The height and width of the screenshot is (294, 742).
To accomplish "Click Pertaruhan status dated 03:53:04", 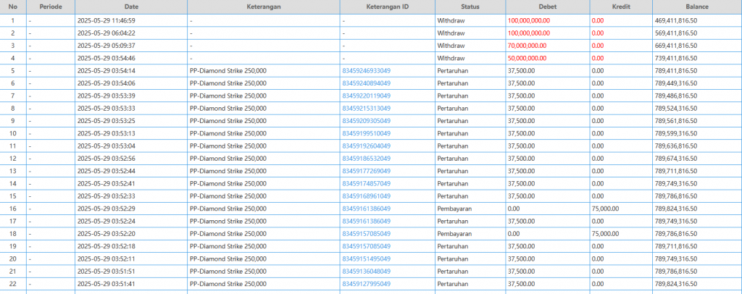I will tap(453, 146).
